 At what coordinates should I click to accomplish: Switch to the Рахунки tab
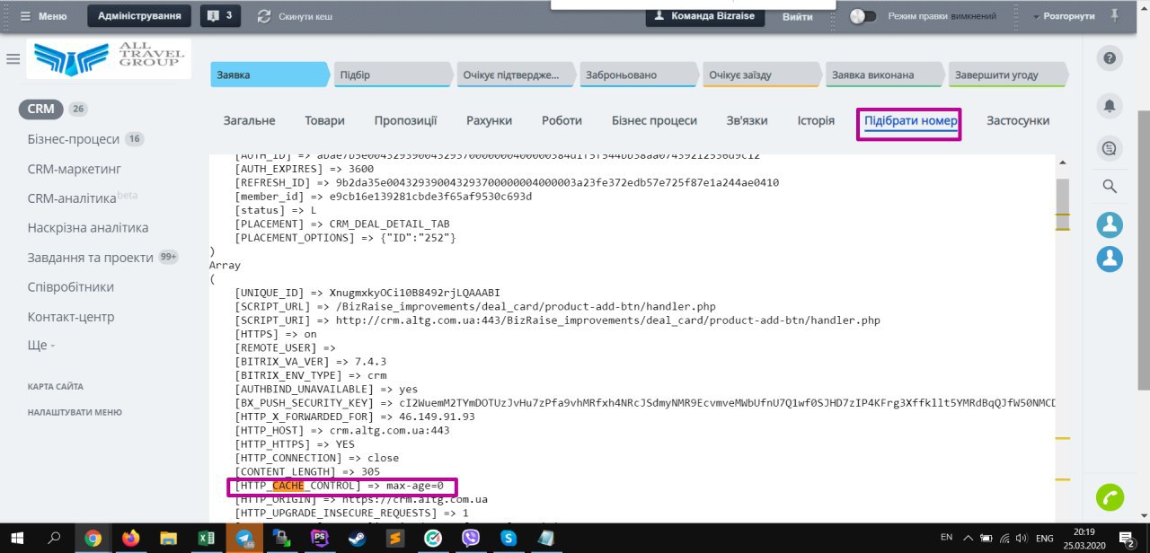tap(489, 120)
